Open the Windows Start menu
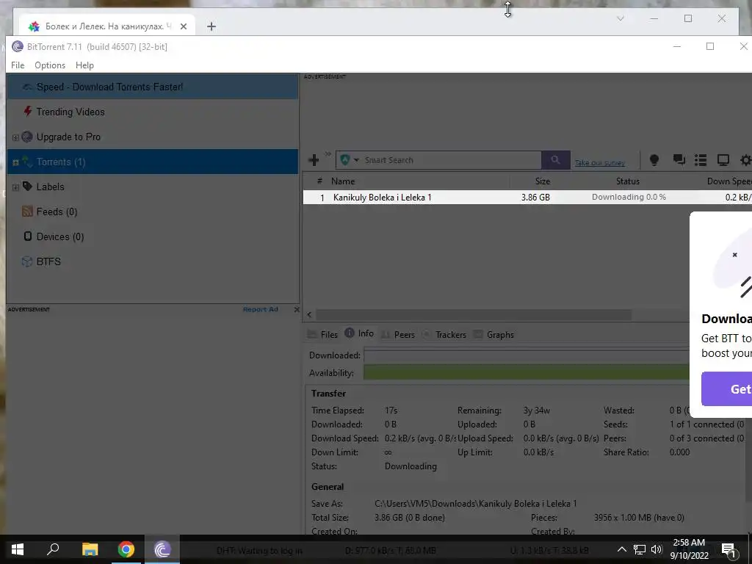752x564 pixels. click(x=18, y=549)
